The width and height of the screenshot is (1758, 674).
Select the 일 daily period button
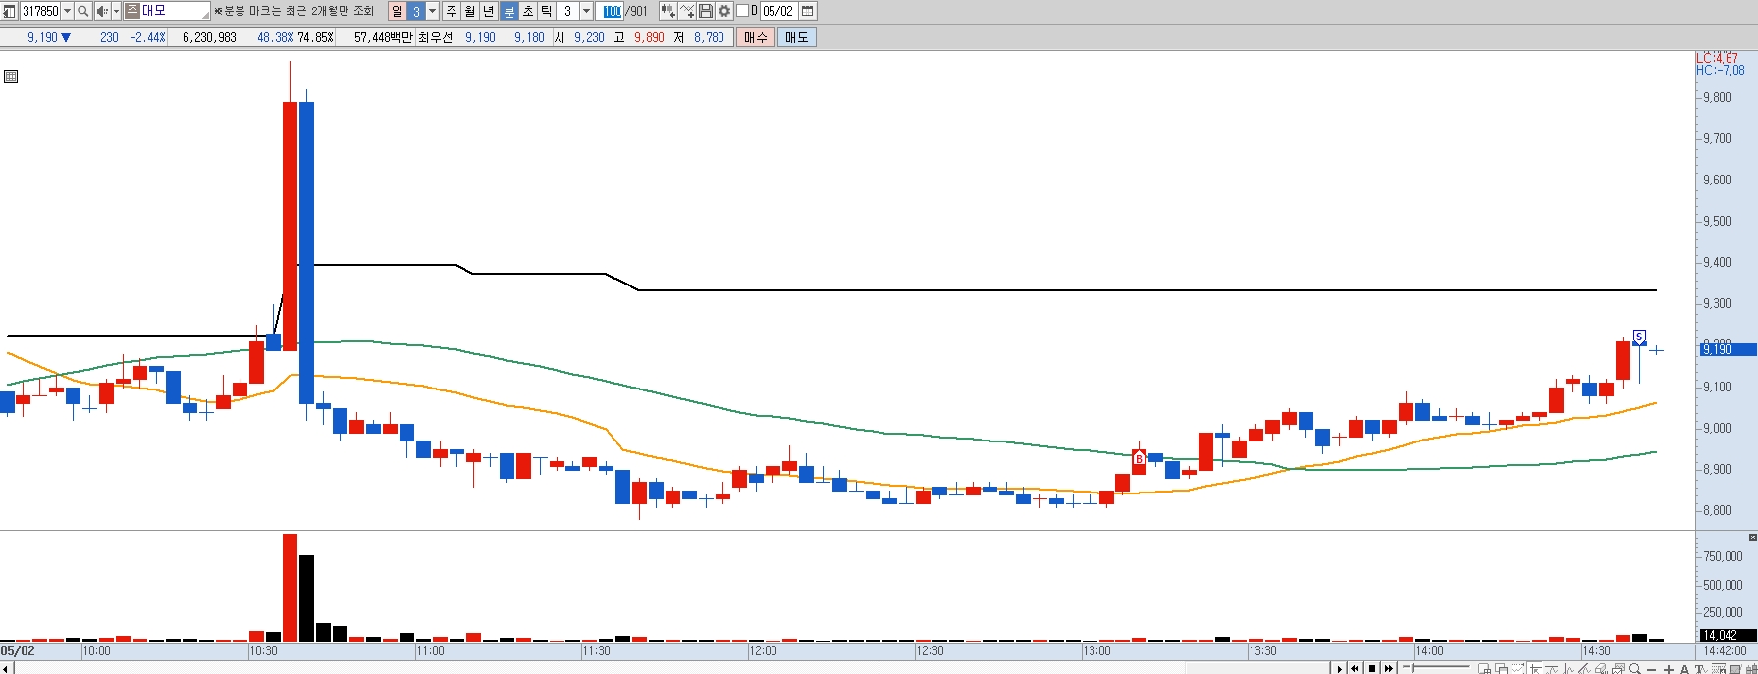click(x=397, y=11)
